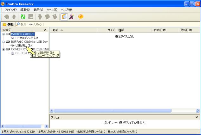201x135 pixels.
Task: Click folder panel scrollbar left arrow
Action: (3, 126)
